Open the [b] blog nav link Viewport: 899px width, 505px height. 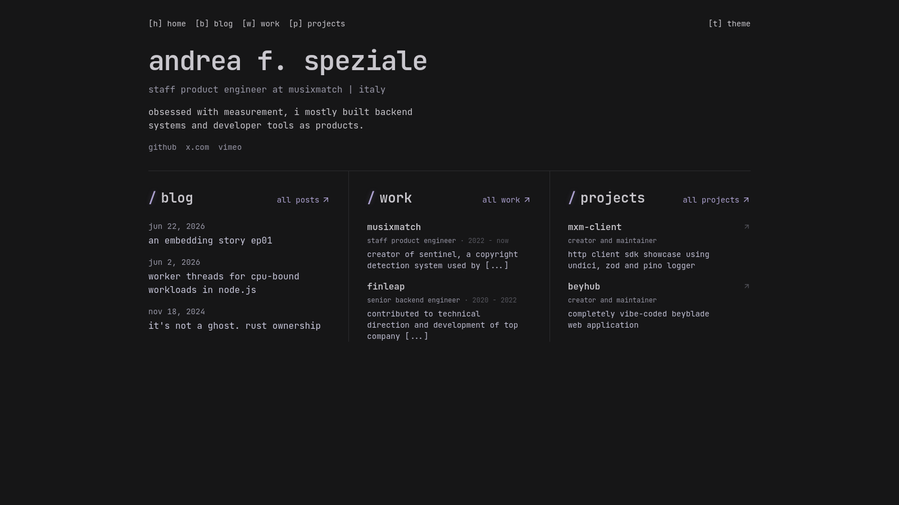point(214,24)
